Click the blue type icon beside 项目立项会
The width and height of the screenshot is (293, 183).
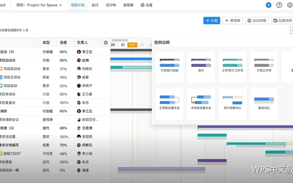pyautogui.click(x=1, y=77)
